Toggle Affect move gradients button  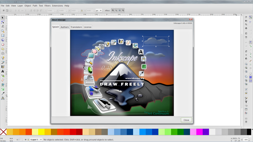click(120, 10)
